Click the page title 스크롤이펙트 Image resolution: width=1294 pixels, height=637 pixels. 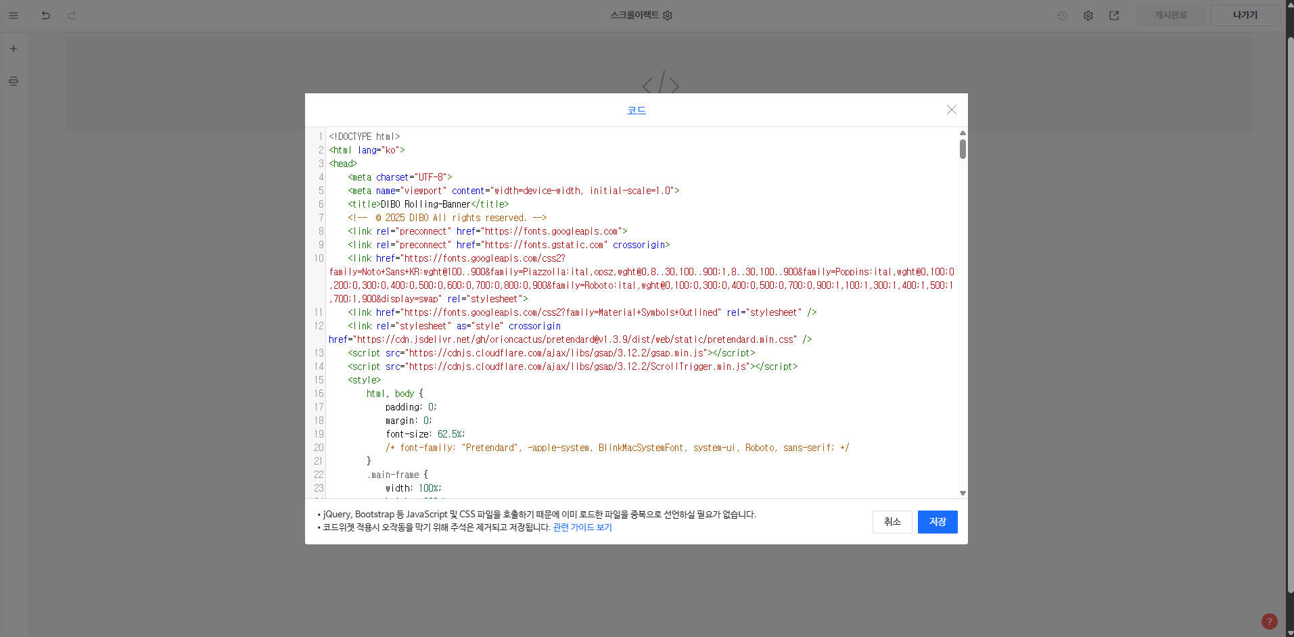pos(634,16)
